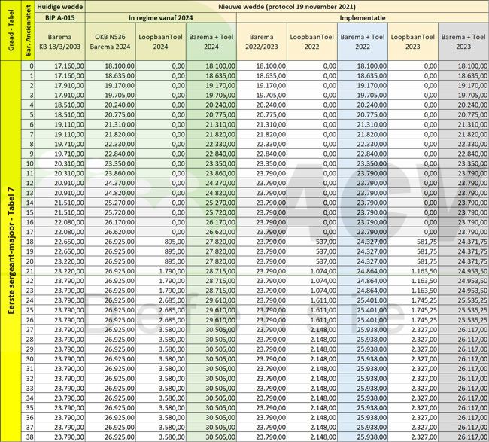Click 25.938,00 in seniority row 37
Screen dimensions: 489x442
[363, 428]
